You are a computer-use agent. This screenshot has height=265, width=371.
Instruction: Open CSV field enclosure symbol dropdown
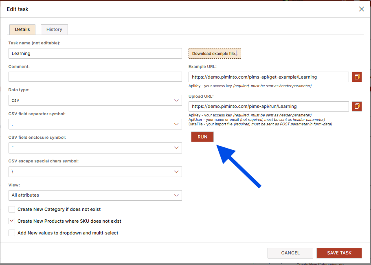coord(95,148)
